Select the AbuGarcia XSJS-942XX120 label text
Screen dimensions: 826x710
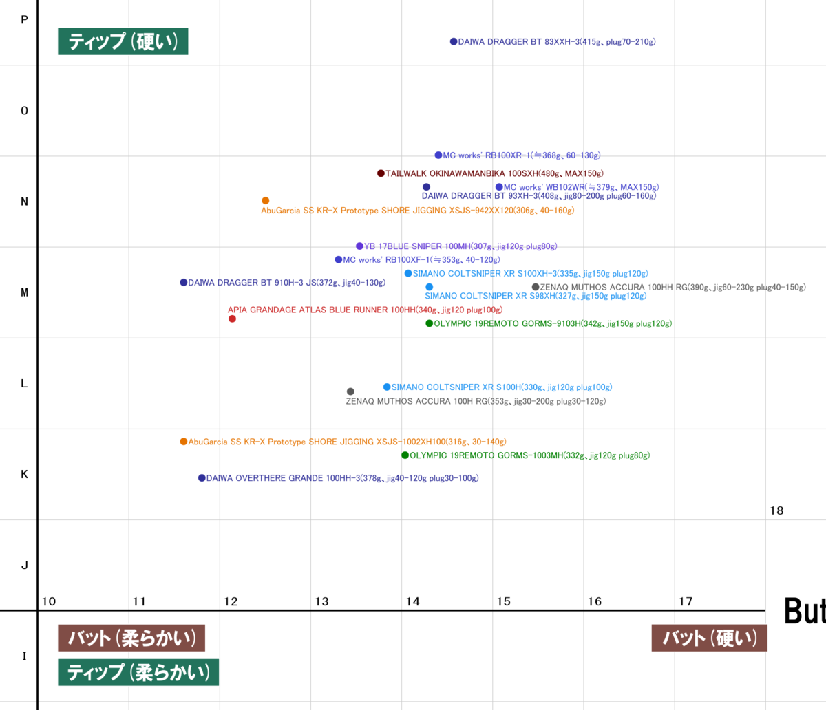(x=417, y=211)
